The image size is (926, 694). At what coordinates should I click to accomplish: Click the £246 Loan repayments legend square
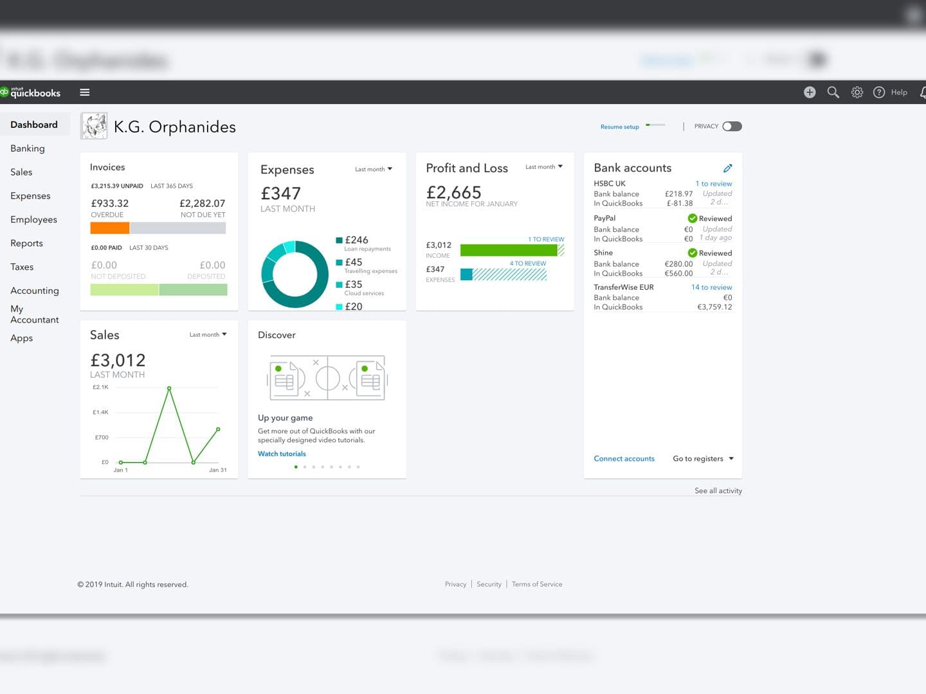339,240
